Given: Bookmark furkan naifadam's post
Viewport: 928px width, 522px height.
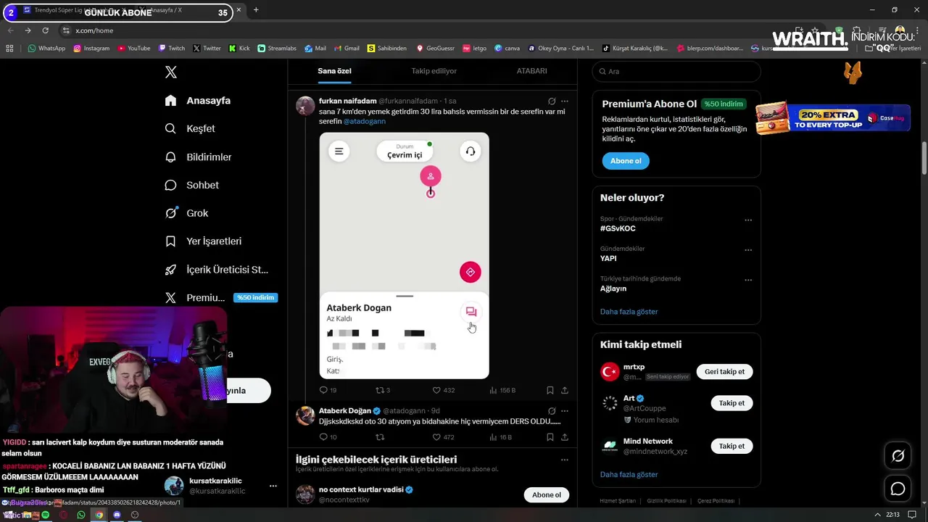Looking at the screenshot, I should [550, 390].
